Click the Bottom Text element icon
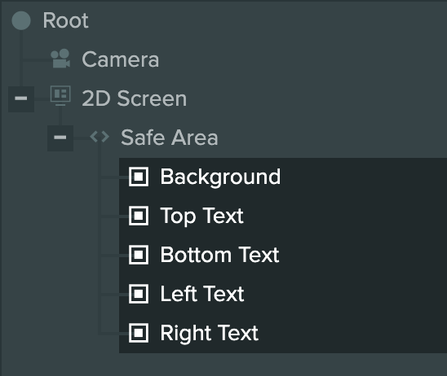This screenshot has width=447, height=376. pyautogui.click(x=139, y=255)
